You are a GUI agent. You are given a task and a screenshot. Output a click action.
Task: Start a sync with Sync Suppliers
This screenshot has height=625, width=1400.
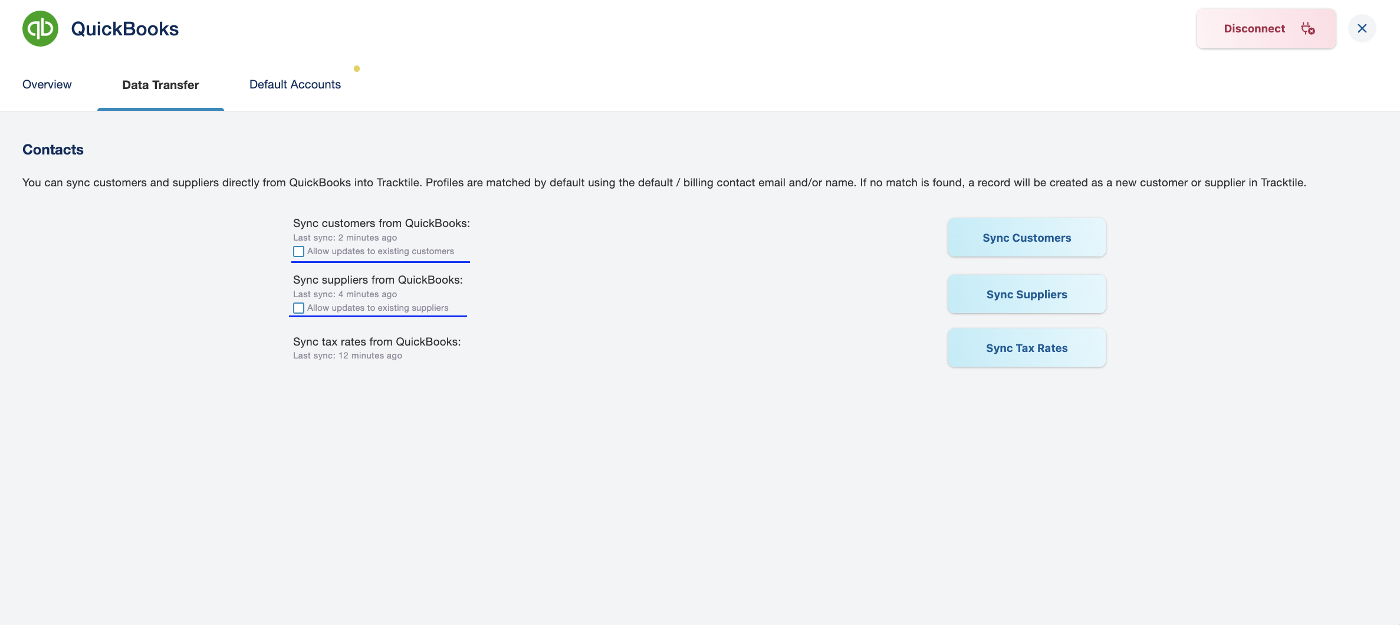pyautogui.click(x=1026, y=294)
